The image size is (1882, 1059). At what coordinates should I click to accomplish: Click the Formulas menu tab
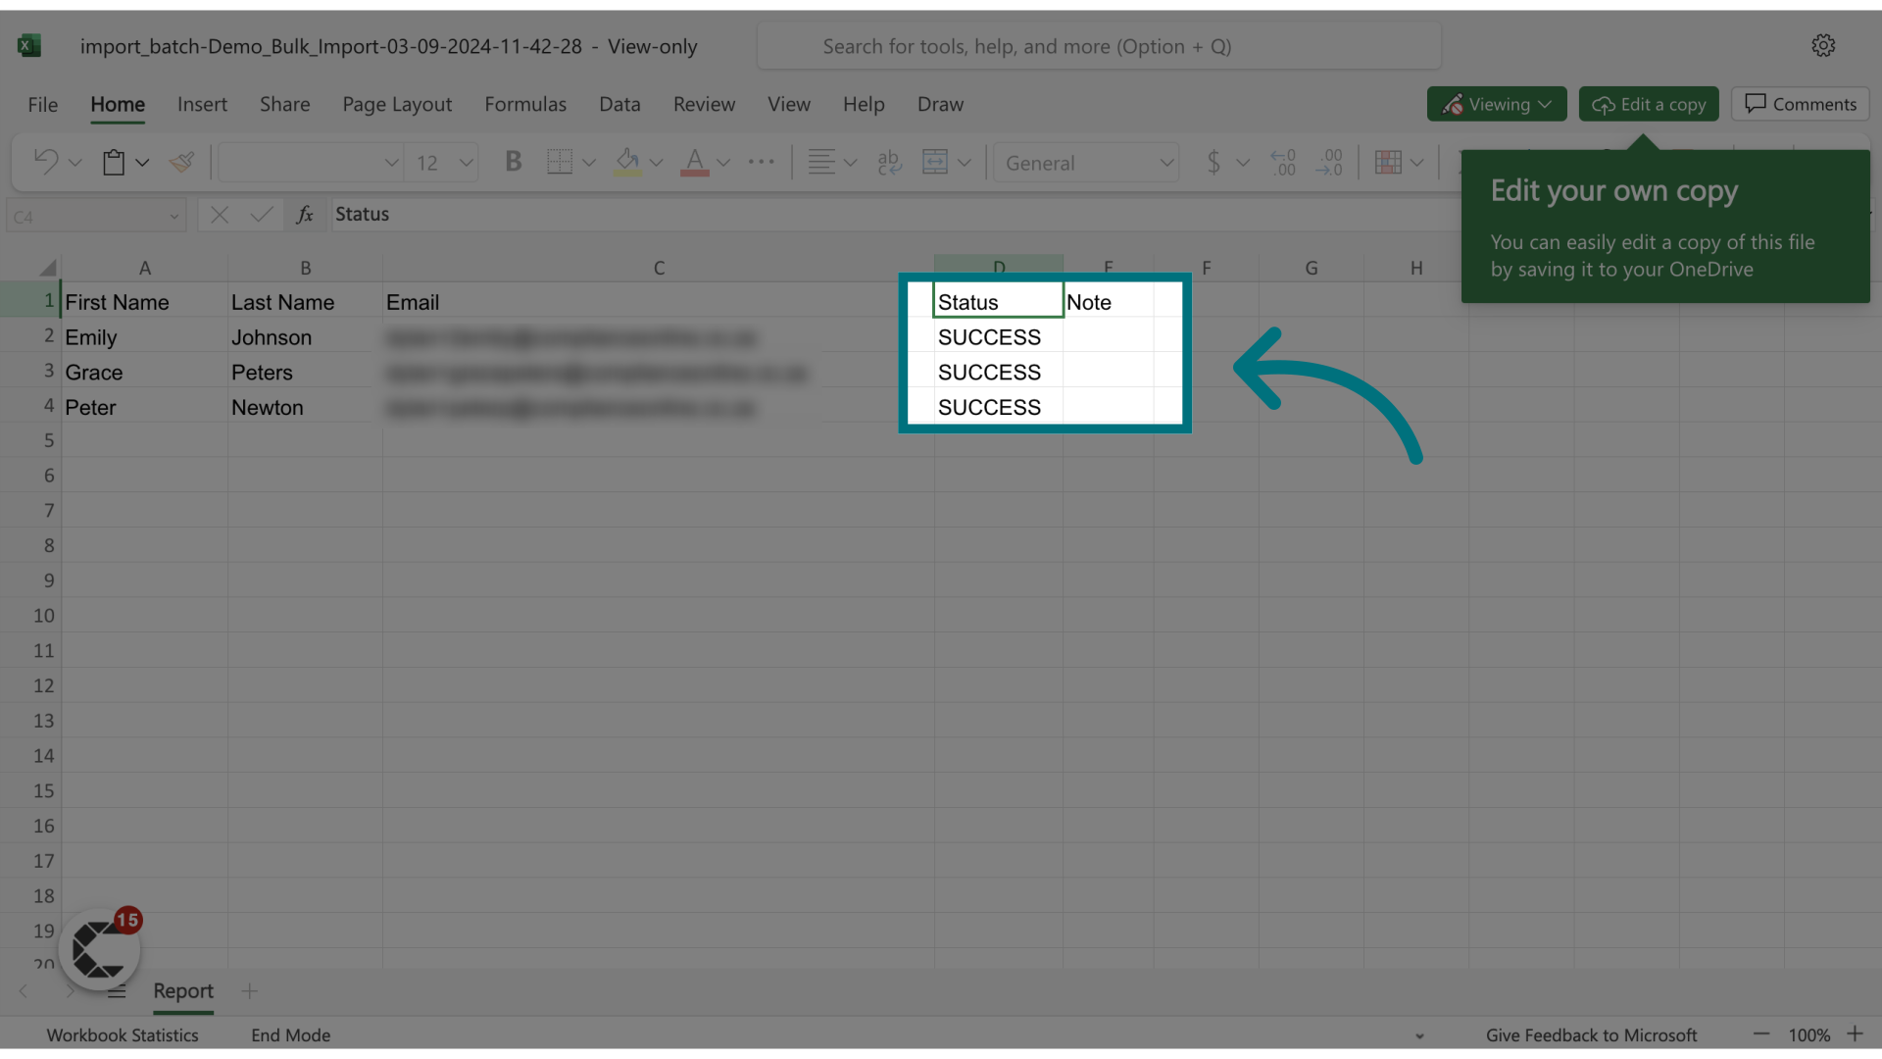click(523, 102)
